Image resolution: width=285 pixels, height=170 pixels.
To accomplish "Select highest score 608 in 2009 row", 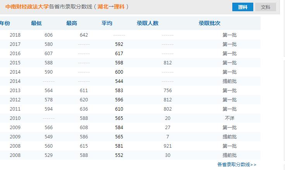I will tap(84, 127).
